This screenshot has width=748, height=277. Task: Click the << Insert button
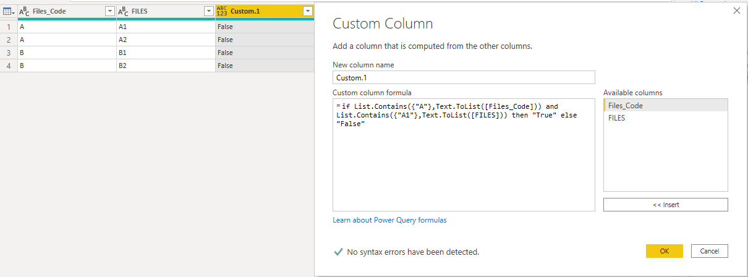pyautogui.click(x=665, y=205)
